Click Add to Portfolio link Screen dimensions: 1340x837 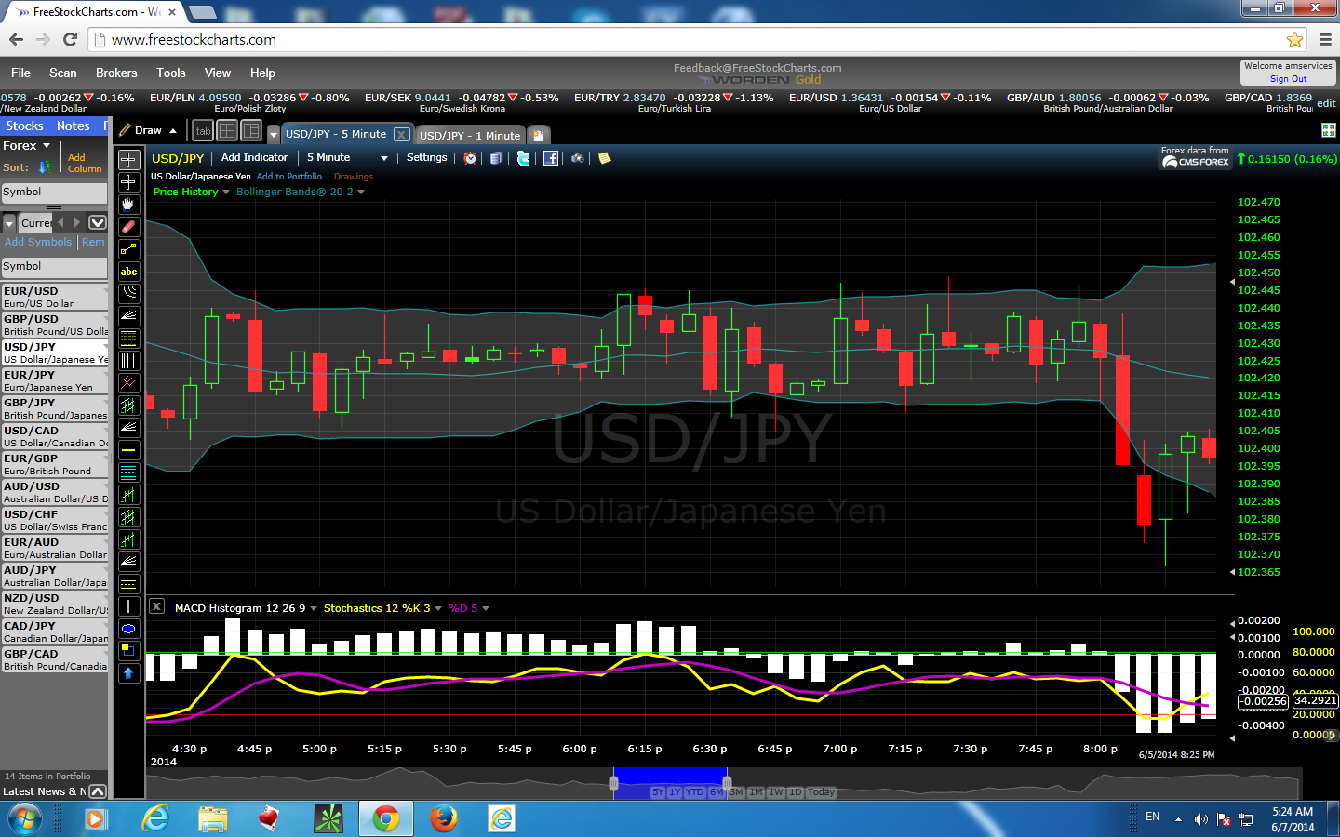289,176
